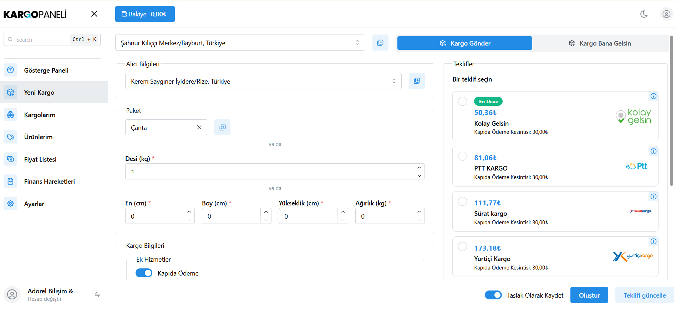Viewport: 676px width, 309px height.
Task: Clear the Çanta package selection
Action: pos(199,127)
